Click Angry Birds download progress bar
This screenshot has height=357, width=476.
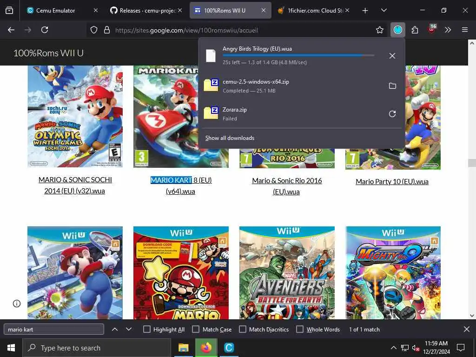[x=298, y=56]
